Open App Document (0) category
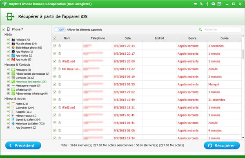This screenshot has height=158, width=245. (26, 128)
